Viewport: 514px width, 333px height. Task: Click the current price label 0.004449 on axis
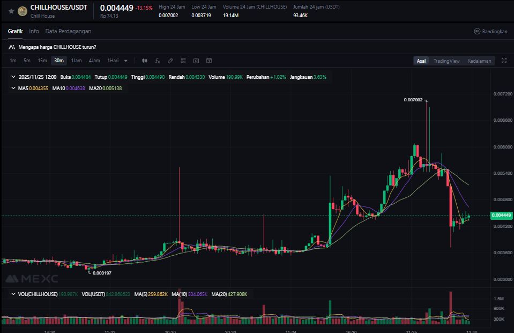(501, 216)
